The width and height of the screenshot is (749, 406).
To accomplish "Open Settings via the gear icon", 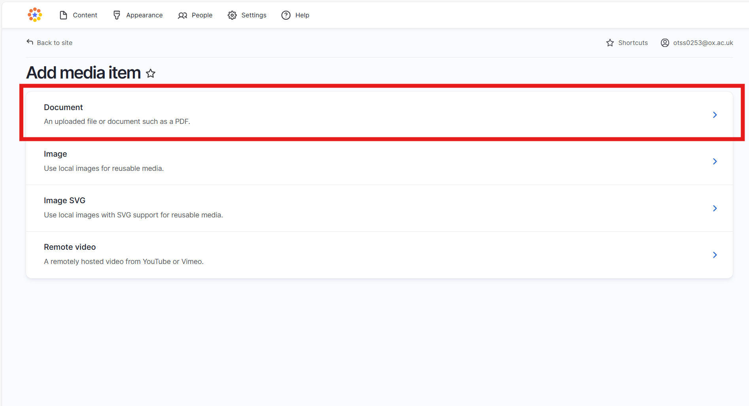I will pyautogui.click(x=232, y=15).
